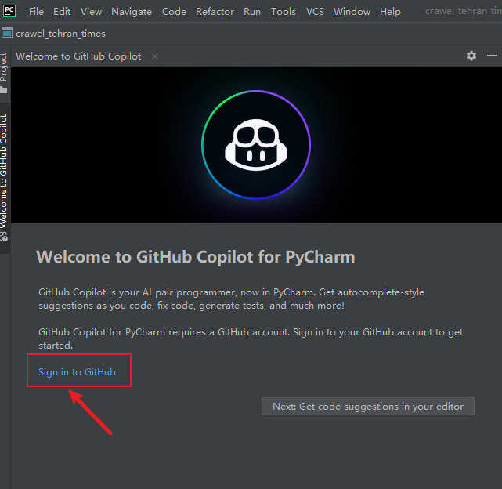The width and height of the screenshot is (502, 489).
Task: Open the File menu
Action: pos(36,12)
